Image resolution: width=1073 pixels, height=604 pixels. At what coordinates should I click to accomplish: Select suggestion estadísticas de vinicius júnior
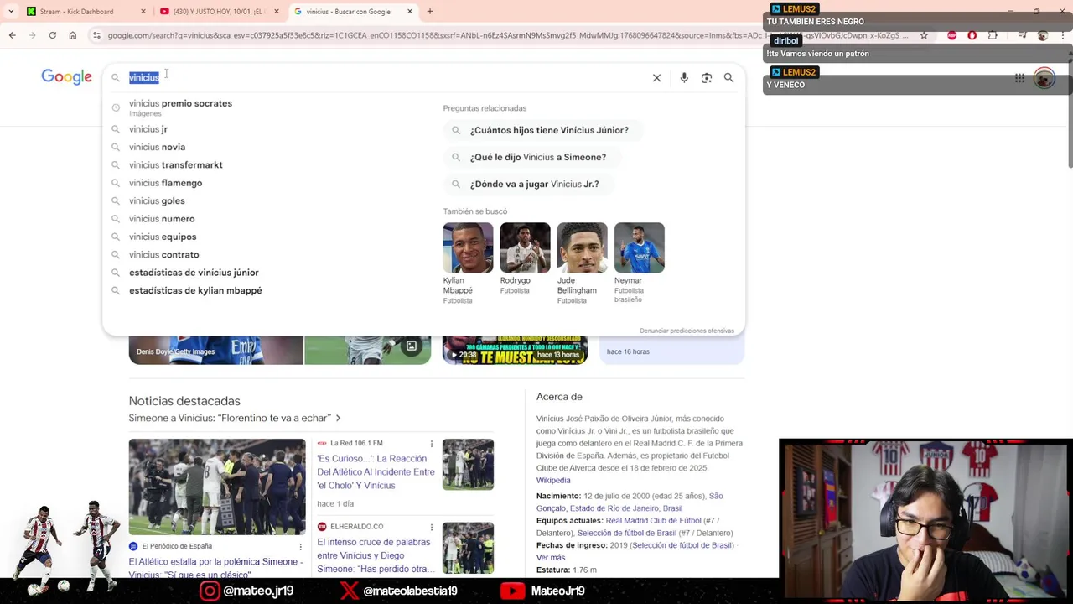[194, 273]
